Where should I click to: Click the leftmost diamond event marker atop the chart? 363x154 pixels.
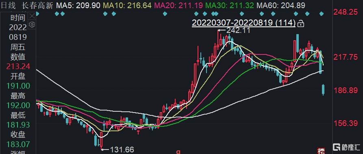37,14
